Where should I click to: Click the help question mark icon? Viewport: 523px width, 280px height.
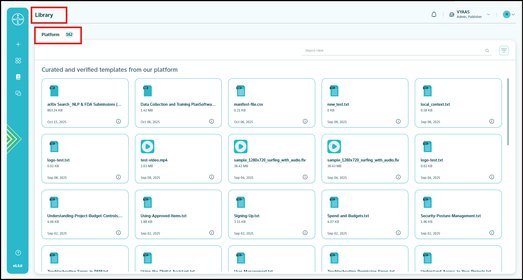(18, 253)
